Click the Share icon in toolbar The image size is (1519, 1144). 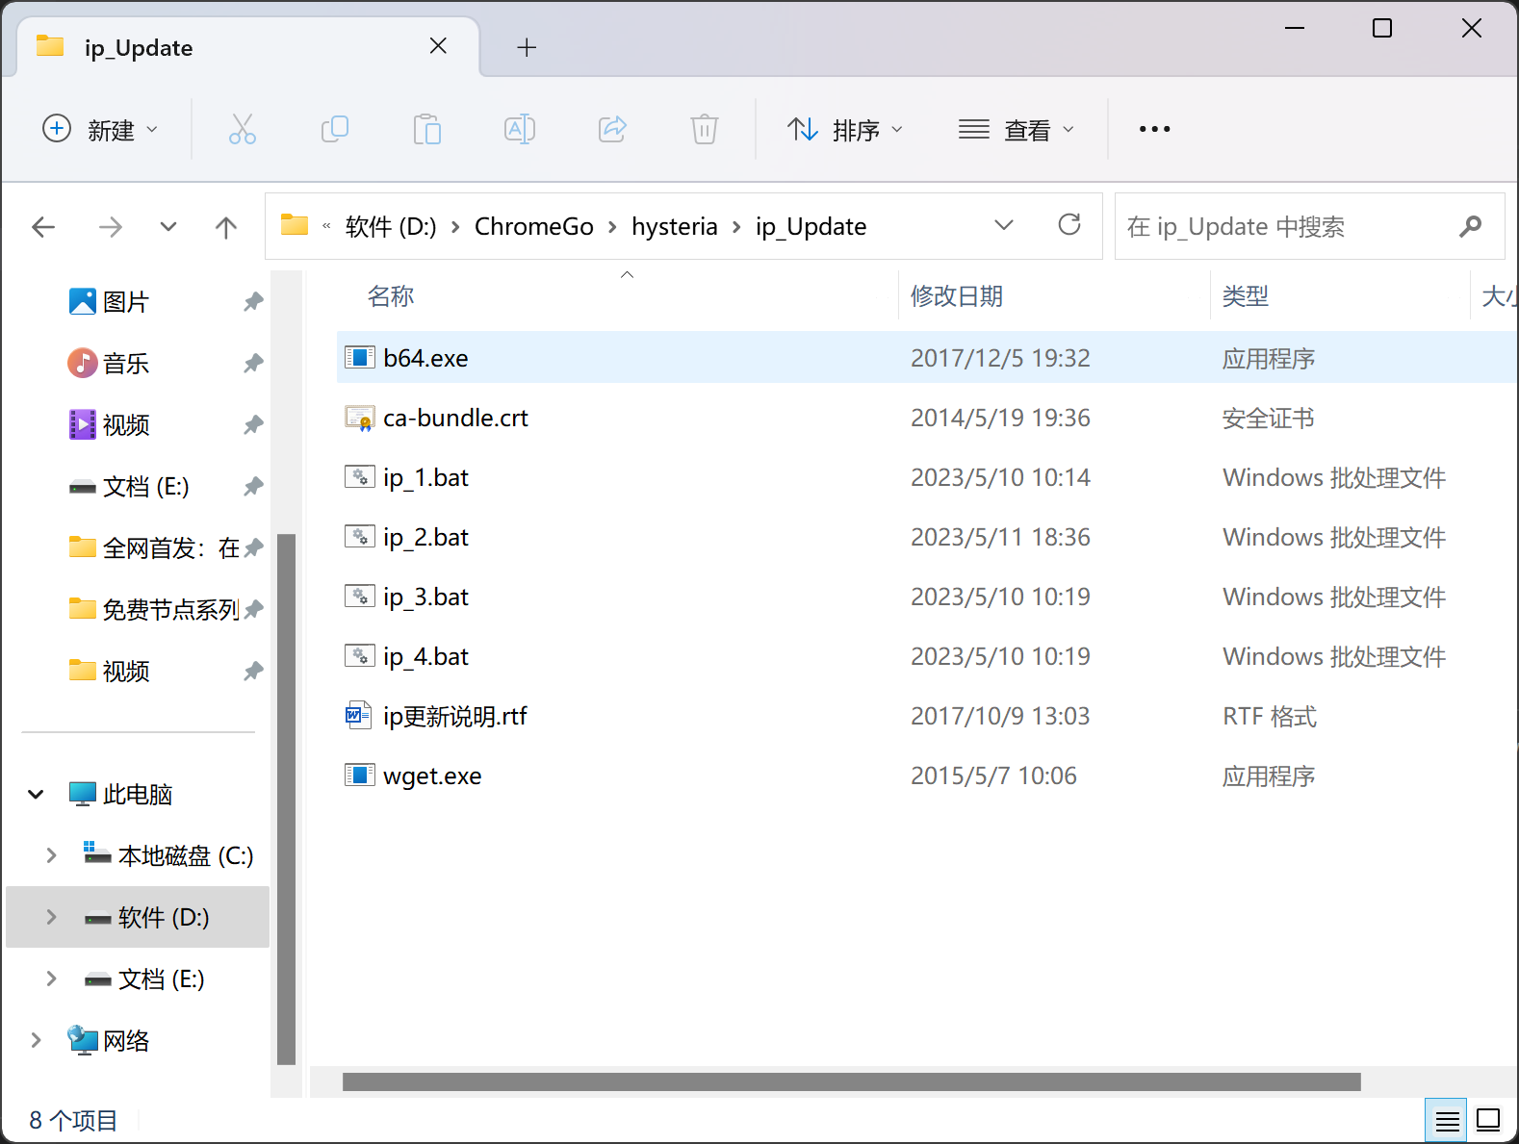click(x=612, y=129)
